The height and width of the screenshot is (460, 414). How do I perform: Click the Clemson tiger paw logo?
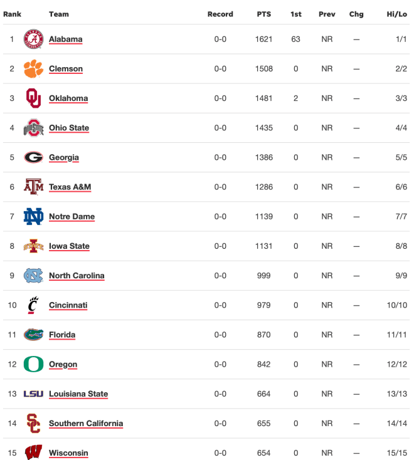click(33, 69)
